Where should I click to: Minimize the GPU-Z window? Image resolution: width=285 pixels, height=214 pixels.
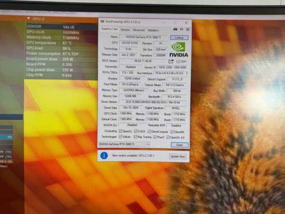point(164,22)
